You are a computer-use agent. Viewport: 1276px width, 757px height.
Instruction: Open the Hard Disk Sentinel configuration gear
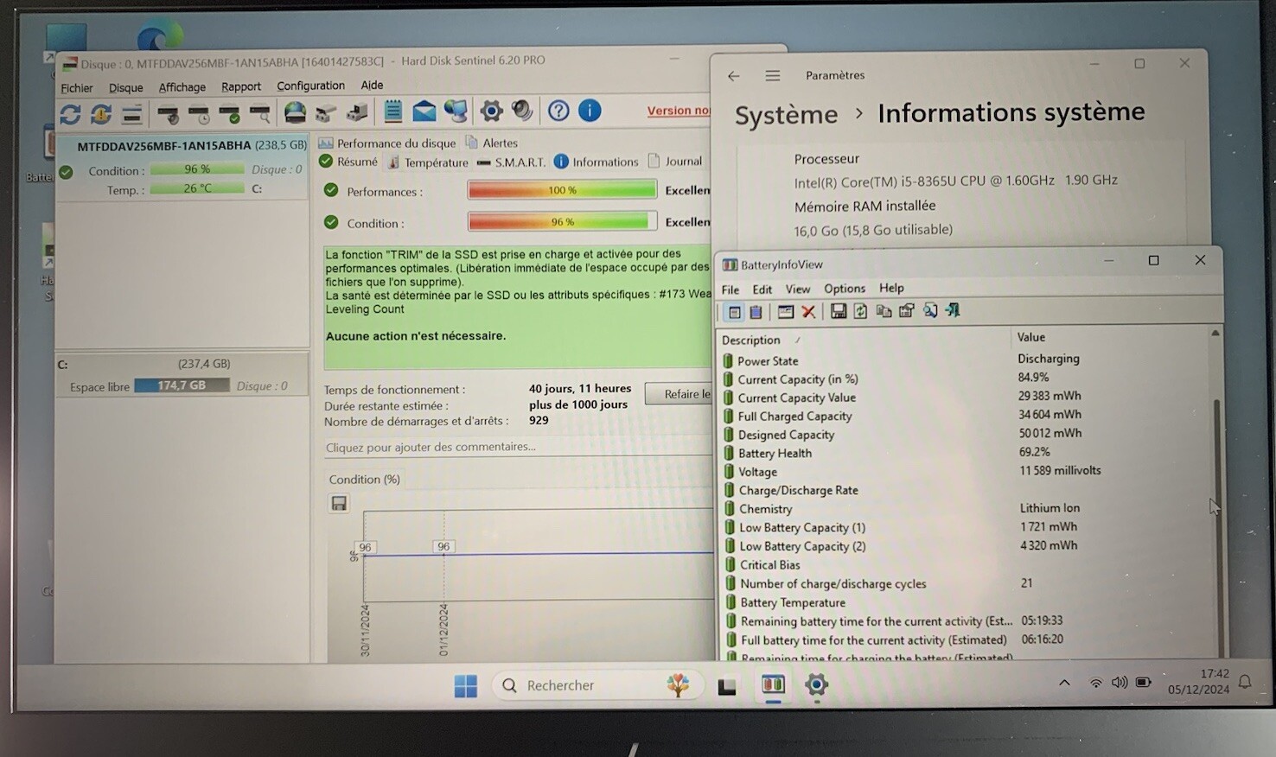click(491, 111)
